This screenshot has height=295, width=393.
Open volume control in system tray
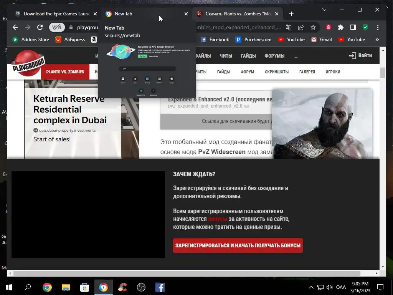pyautogui.click(x=329, y=287)
